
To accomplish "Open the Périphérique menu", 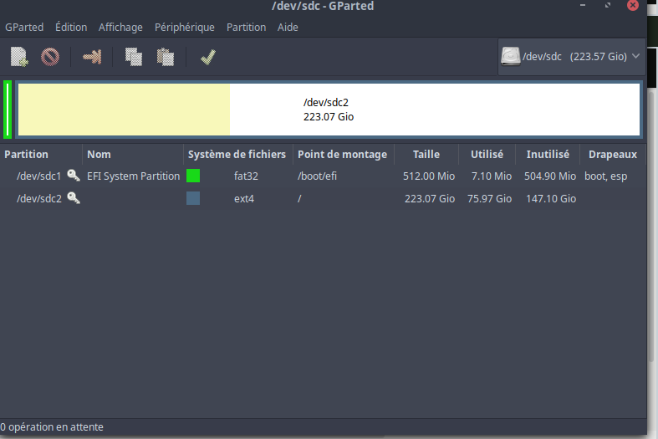I will (x=184, y=27).
